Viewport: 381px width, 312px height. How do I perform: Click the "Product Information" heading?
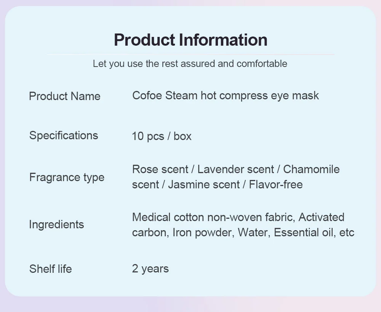click(190, 40)
